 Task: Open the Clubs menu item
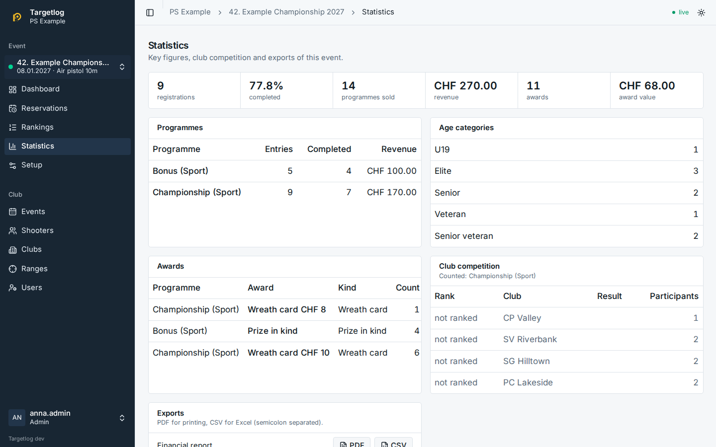click(68, 249)
